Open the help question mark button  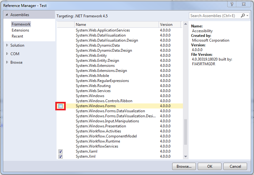[232, 4]
